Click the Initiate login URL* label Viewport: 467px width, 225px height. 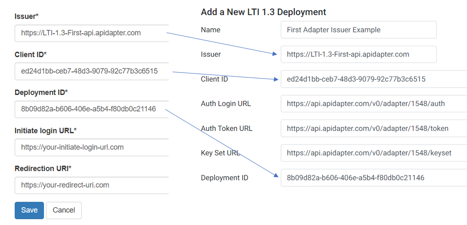[x=46, y=131]
